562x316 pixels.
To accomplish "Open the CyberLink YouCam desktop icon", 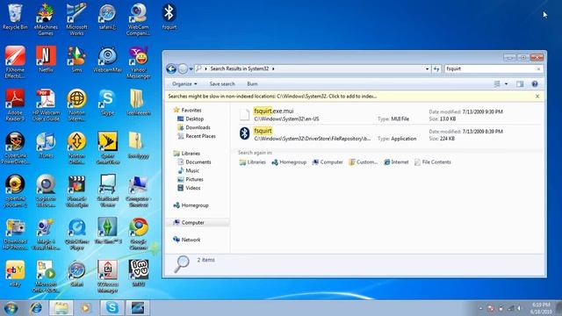I will (x=15, y=191).
